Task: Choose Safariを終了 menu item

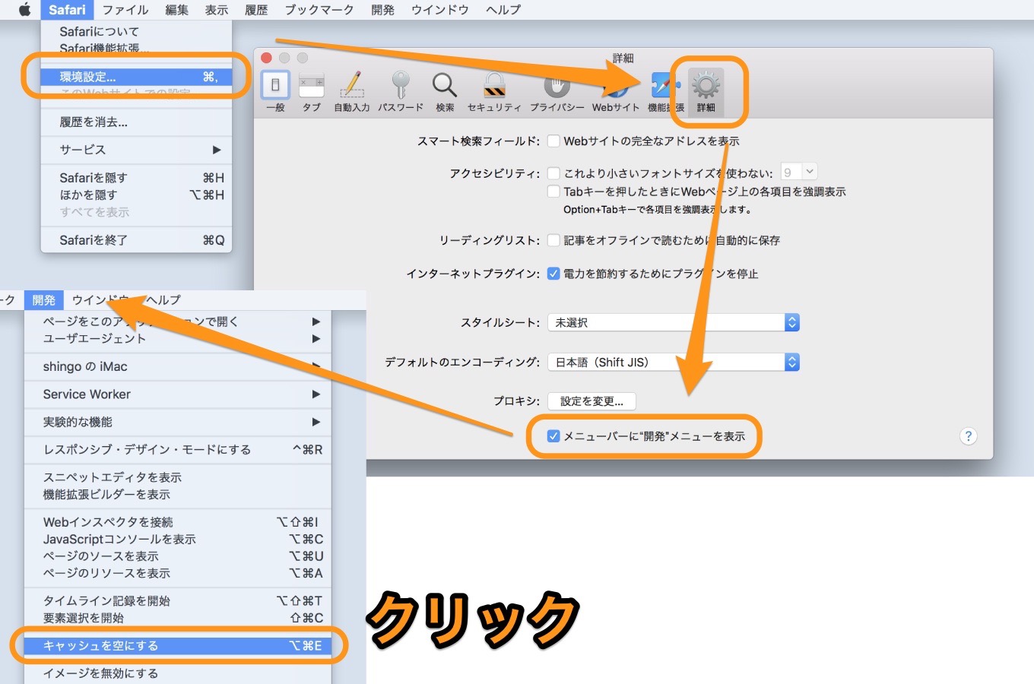Action: (x=136, y=240)
